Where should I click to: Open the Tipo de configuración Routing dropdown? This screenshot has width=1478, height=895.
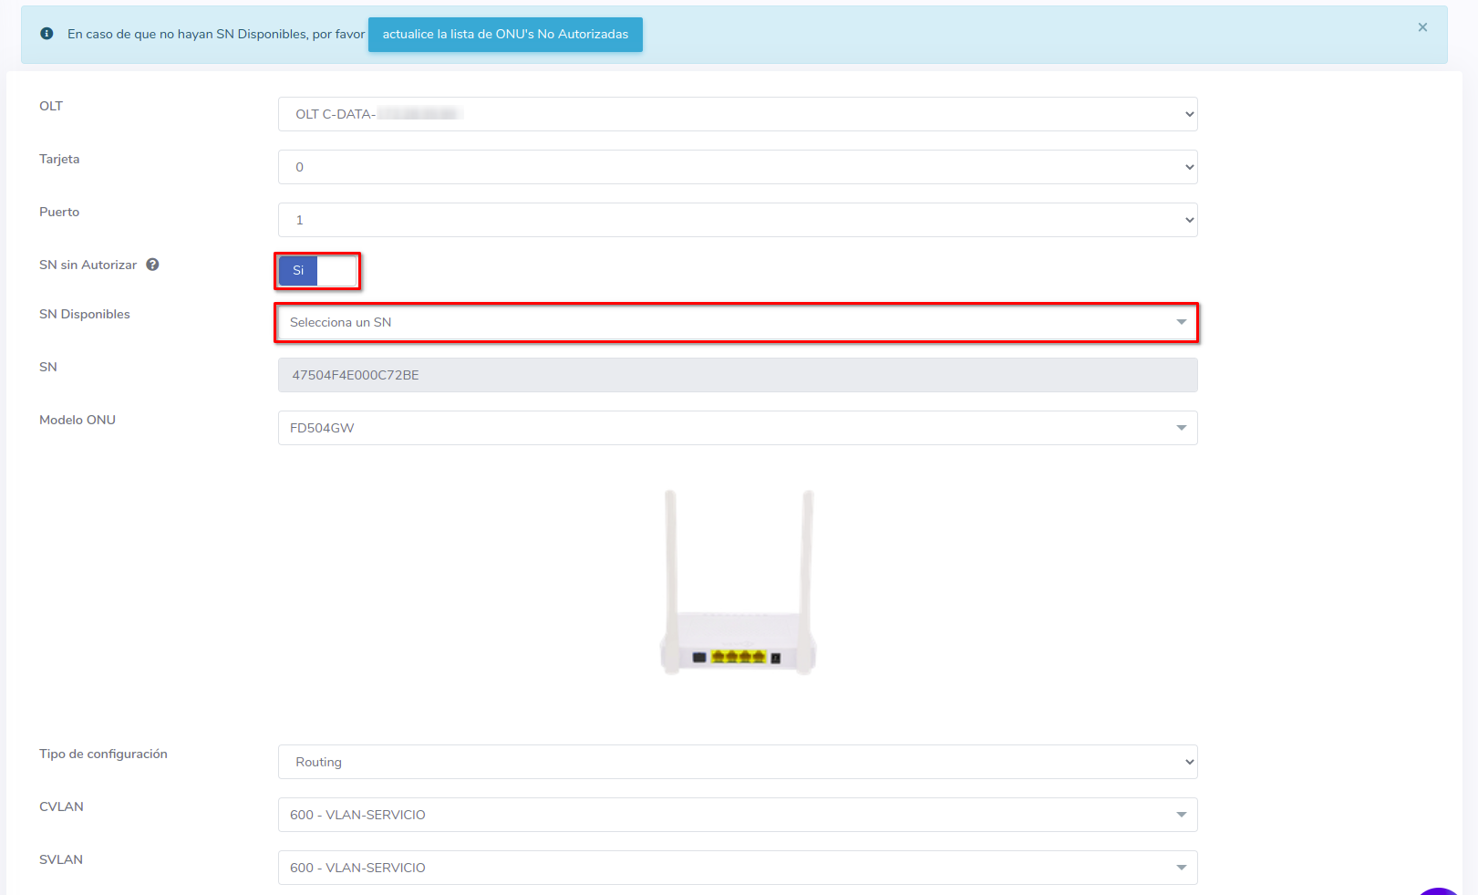737,762
